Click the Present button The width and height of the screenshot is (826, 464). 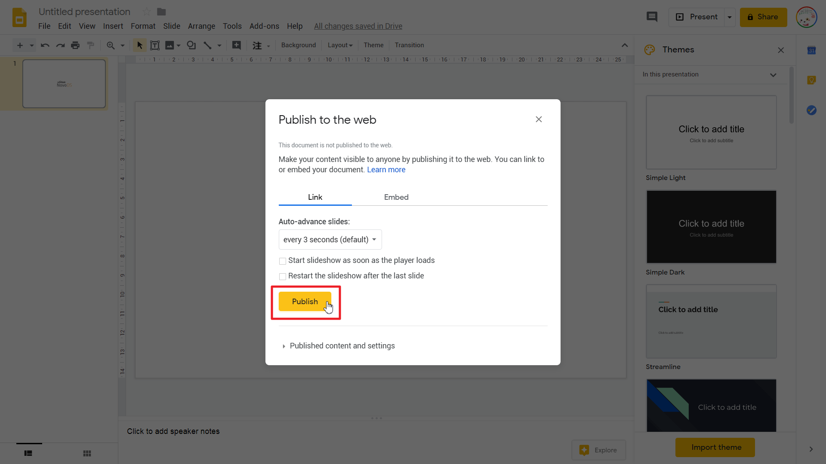(x=697, y=17)
